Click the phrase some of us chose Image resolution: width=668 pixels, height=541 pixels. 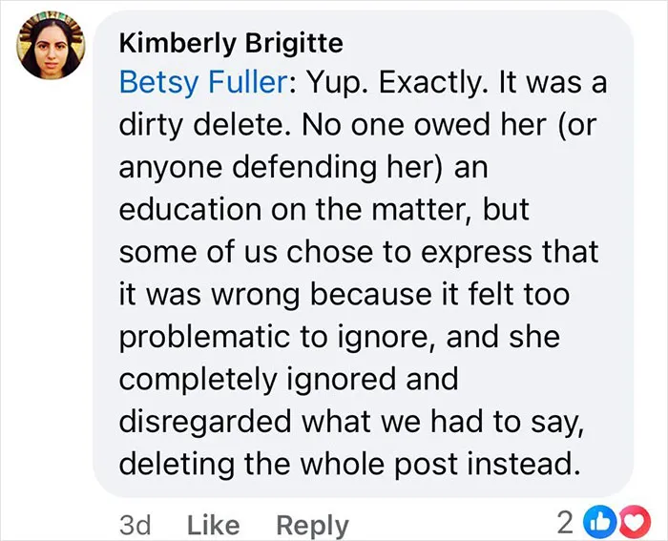246,252
